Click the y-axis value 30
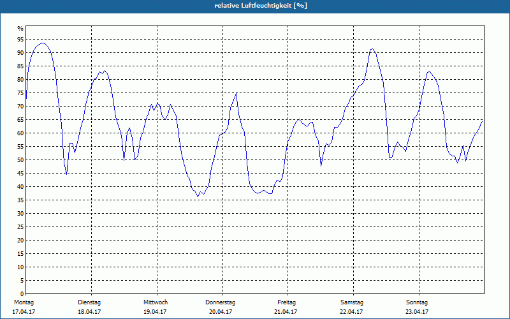This screenshot has height=319, width=510. point(20,214)
